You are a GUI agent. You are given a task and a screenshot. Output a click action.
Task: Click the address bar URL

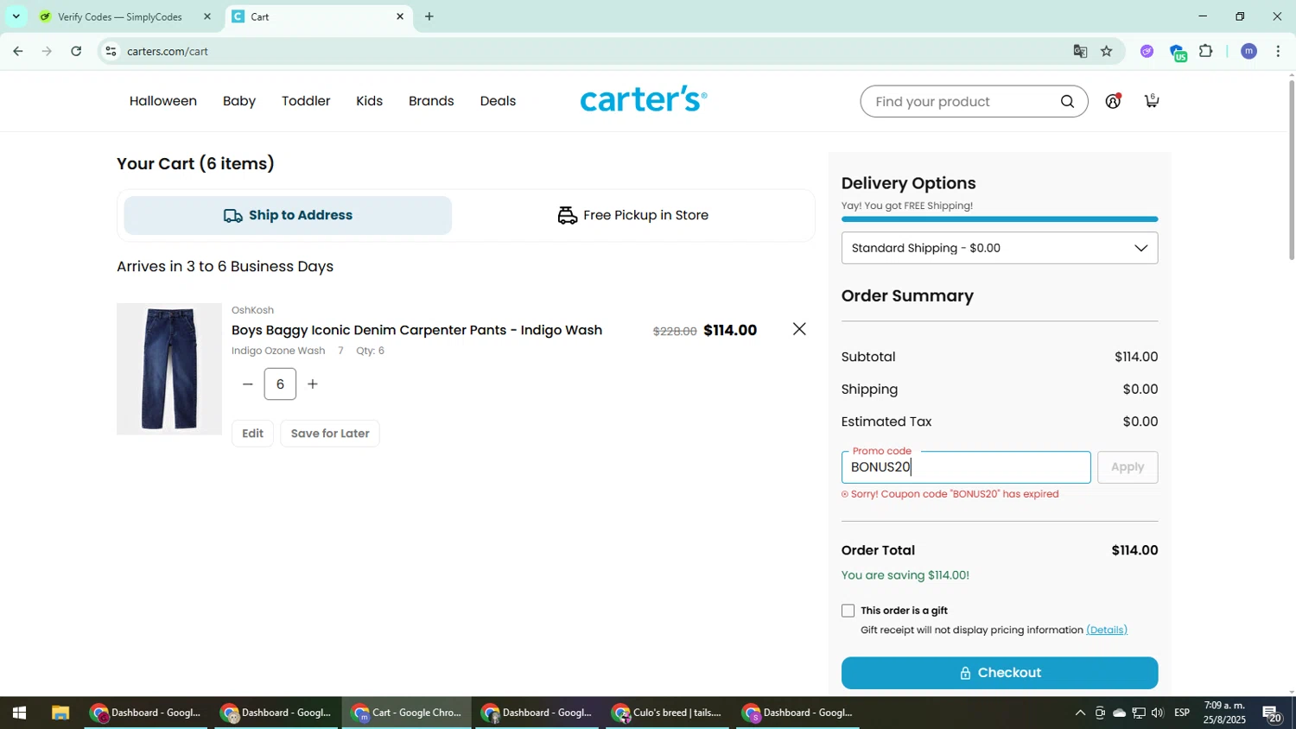(168, 52)
